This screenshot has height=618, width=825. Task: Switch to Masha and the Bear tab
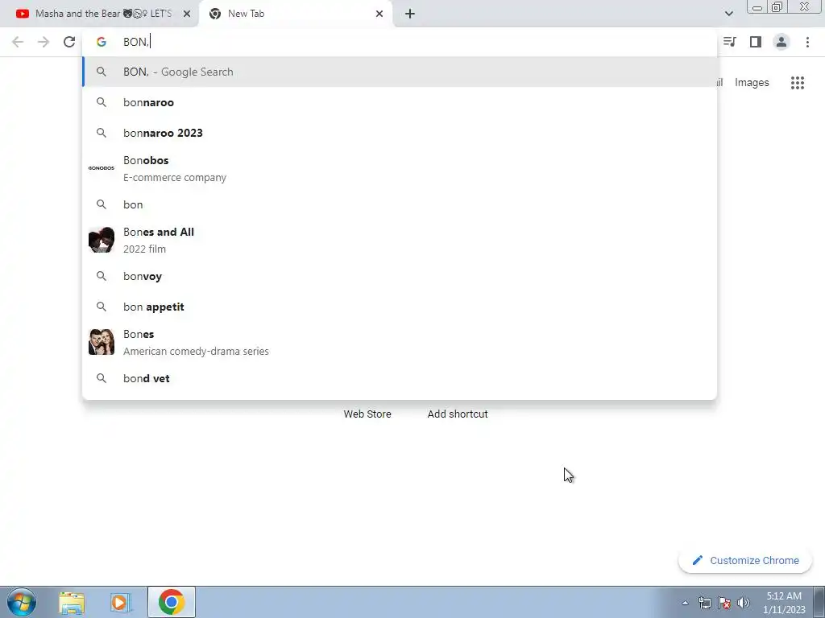tap(99, 14)
